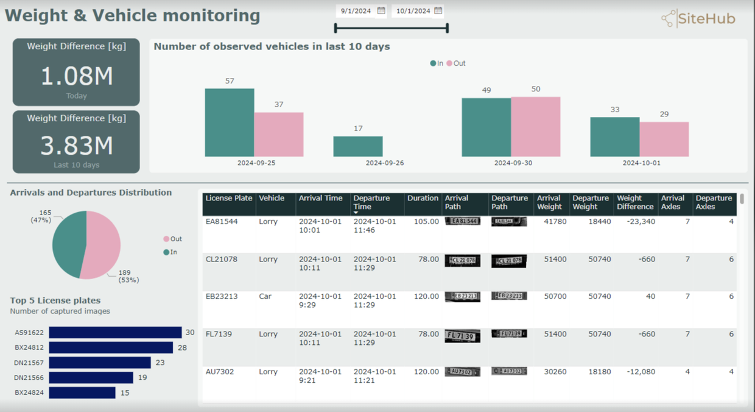The width and height of the screenshot is (755, 412).
Task: Select the pink Out slice of pie chart
Action: 101,246
